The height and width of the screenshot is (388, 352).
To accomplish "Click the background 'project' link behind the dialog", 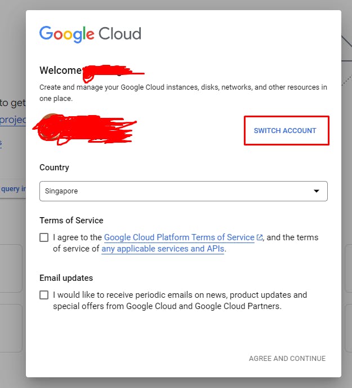I will 12,120.
